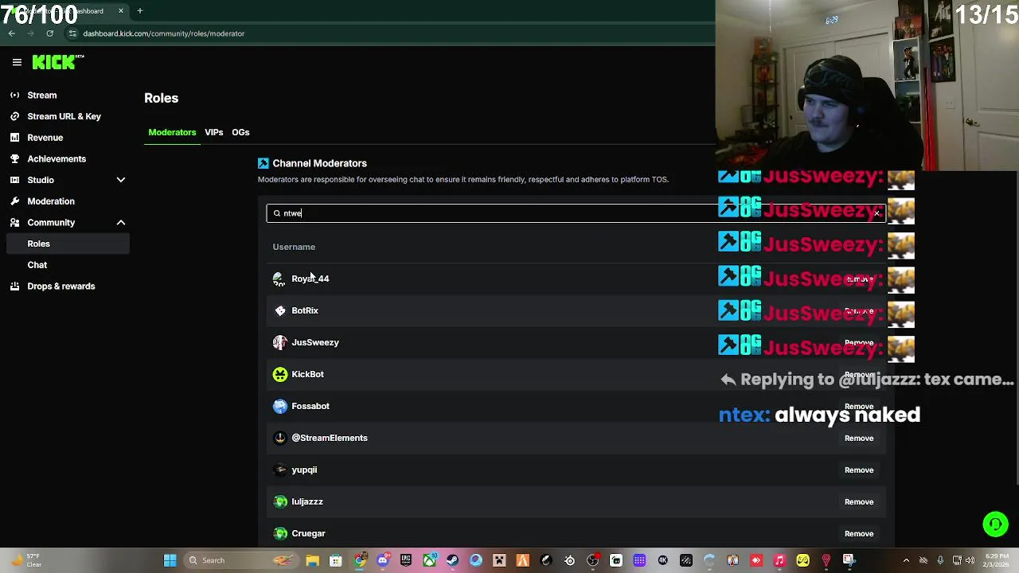Click the Username column header

(x=294, y=247)
